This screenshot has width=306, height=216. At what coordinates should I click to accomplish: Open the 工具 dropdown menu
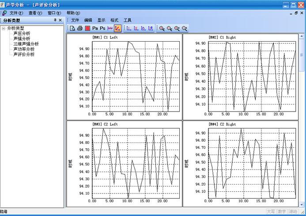point(128,20)
